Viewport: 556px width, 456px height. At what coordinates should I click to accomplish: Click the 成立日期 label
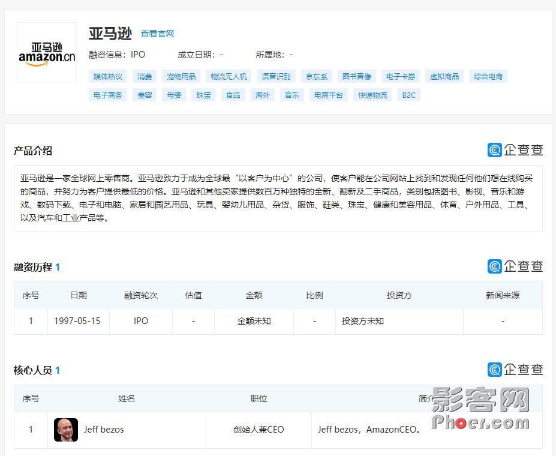[200, 55]
